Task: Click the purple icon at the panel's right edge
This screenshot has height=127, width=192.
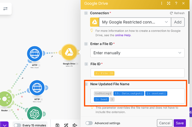Action: 191,112
